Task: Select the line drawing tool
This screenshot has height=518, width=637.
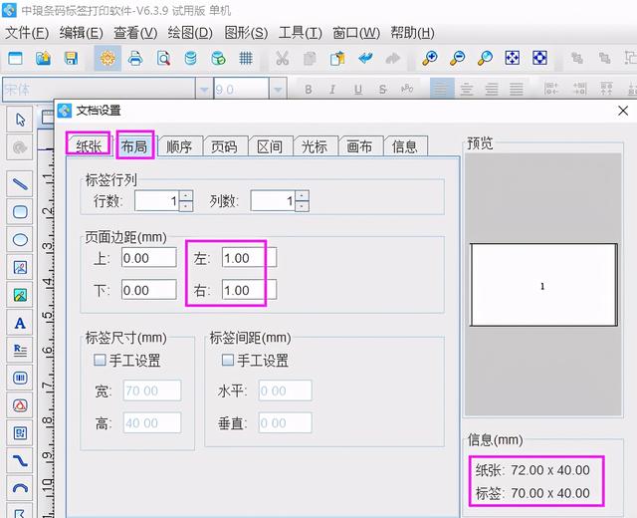Action: click(20, 183)
